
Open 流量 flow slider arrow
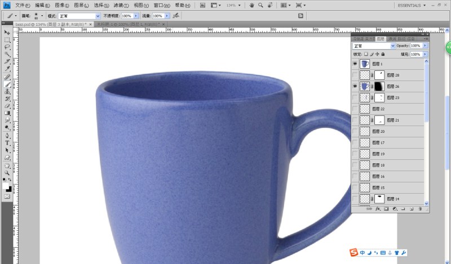click(x=167, y=16)
